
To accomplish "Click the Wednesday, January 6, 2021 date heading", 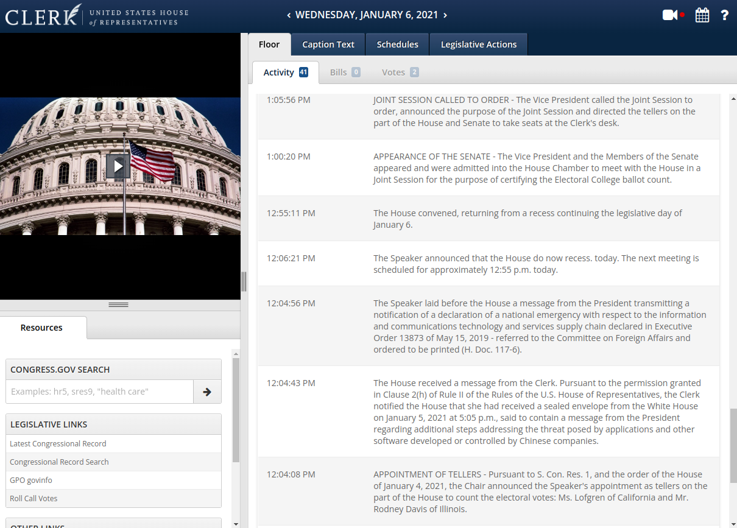I will pos(367,15).
